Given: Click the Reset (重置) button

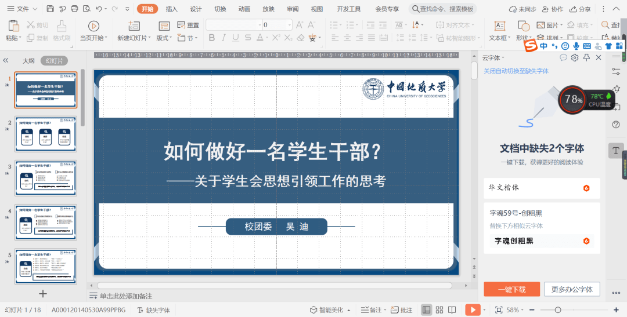Looking at the screenshot, I should coord(188,25).
